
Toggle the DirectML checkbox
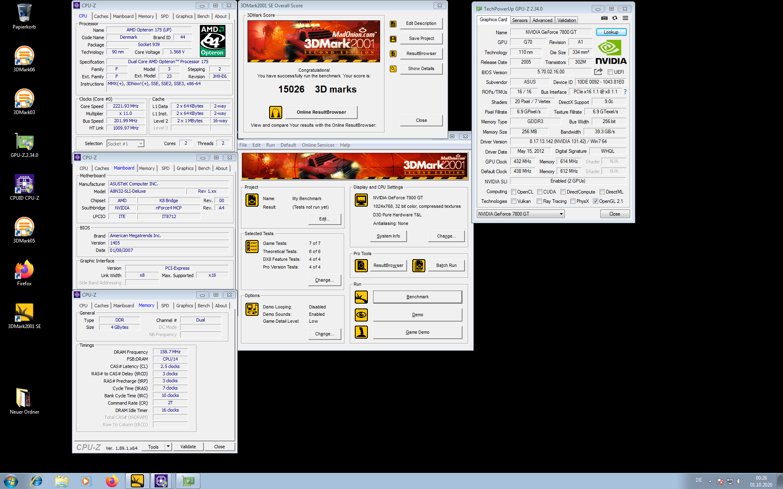click(x=602, y=192)
